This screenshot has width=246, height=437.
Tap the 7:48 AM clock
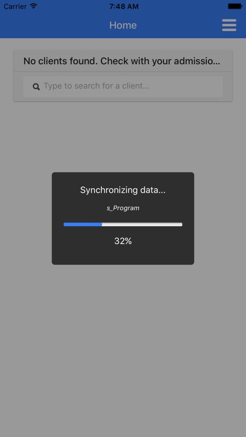coord(124,6)
